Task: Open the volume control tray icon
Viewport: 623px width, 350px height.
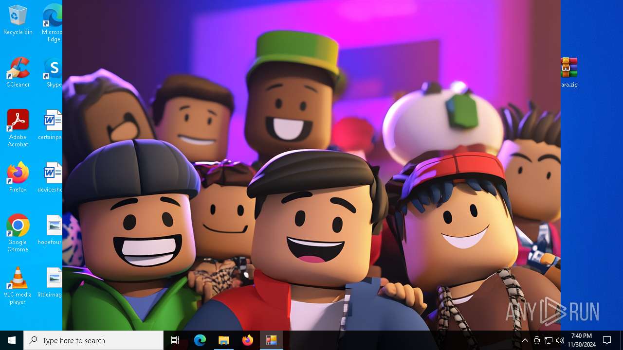Action: pyautogui.click(x=560, y=340)
